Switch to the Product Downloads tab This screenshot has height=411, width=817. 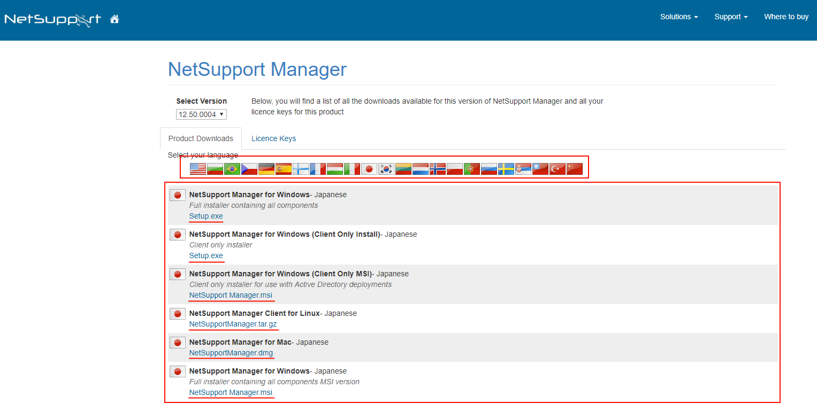(x=201, y=138)
